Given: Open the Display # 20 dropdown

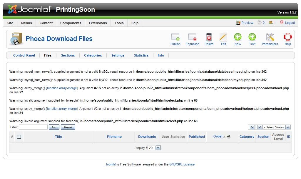Looking at the screenshot, I should pos(154,148).
